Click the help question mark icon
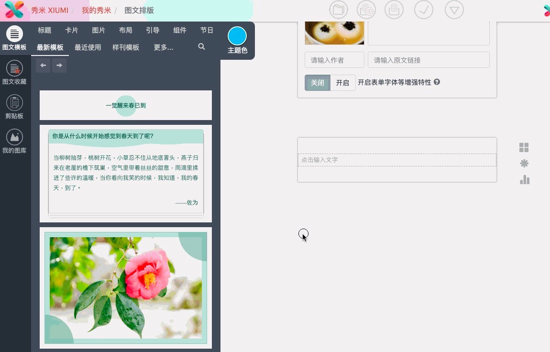550x352 pixels. tap(437, 82)
